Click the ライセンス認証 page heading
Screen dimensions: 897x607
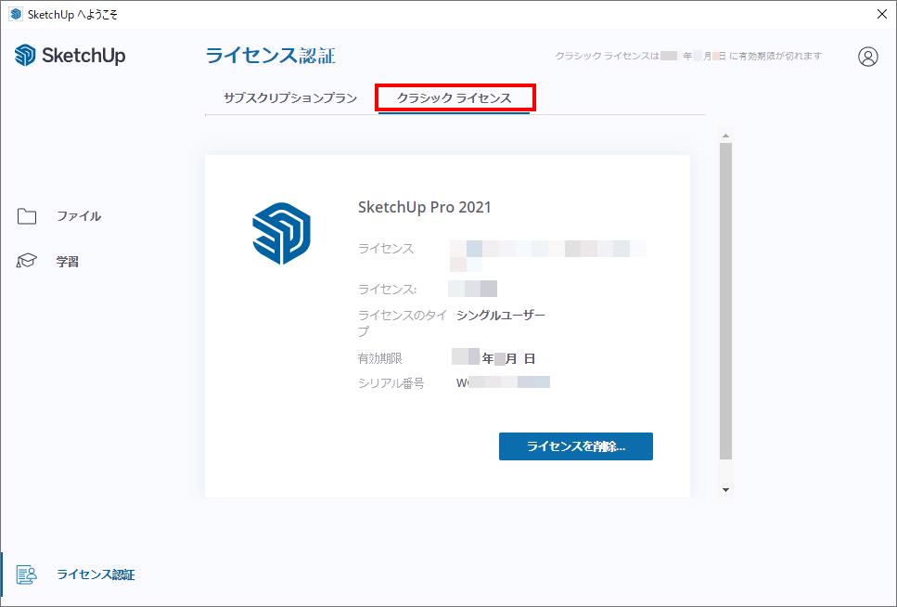[270, 56]
